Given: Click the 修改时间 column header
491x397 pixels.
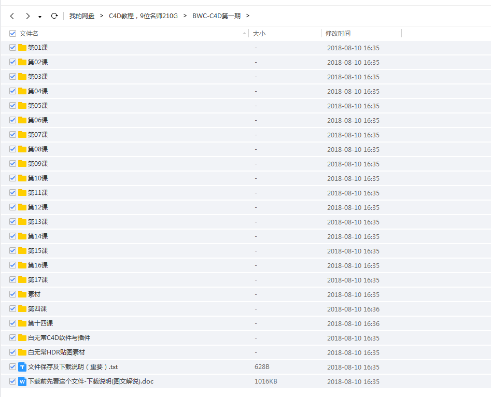Looking at the screenshot, I should [x=337, y=33].
